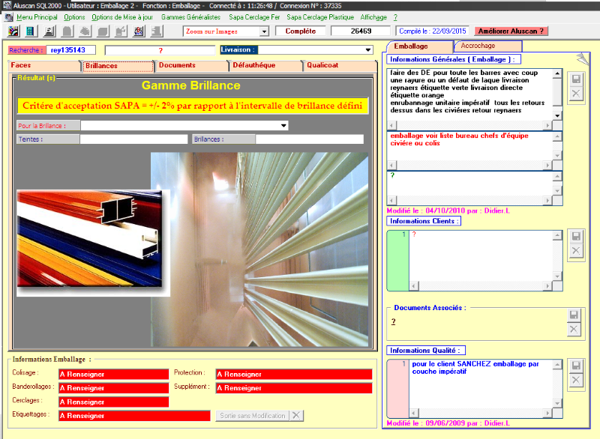Click the Cerclages A Renseigner field
Screen dimensions: 600x439
(x=114, y=402)
